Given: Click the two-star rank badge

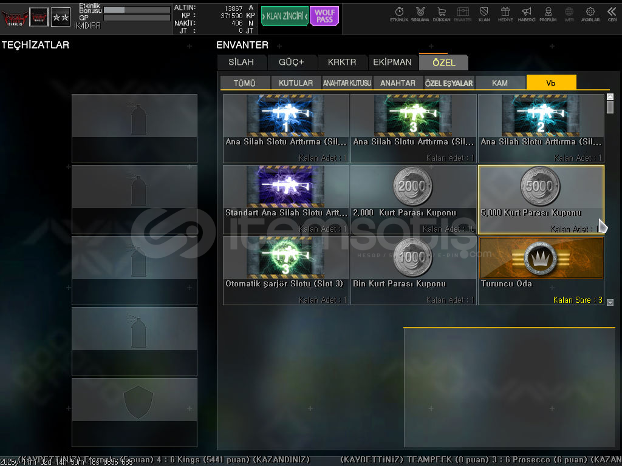Looking at the screenshot, I should (61, 18).
